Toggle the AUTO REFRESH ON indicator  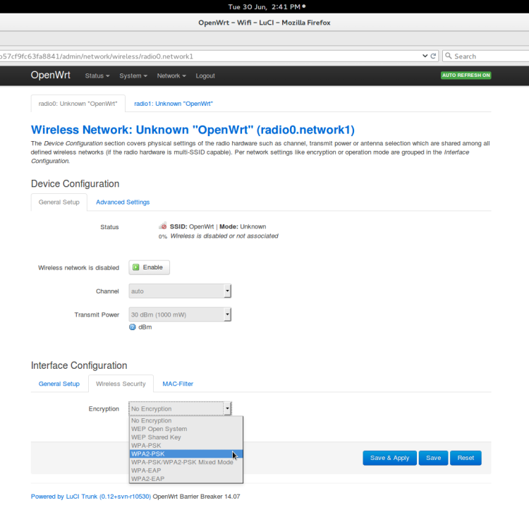click(466, 75)
